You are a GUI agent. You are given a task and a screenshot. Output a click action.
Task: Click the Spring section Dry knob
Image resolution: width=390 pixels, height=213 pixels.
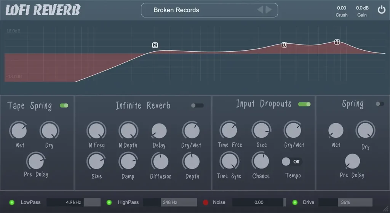coord(365,130)
